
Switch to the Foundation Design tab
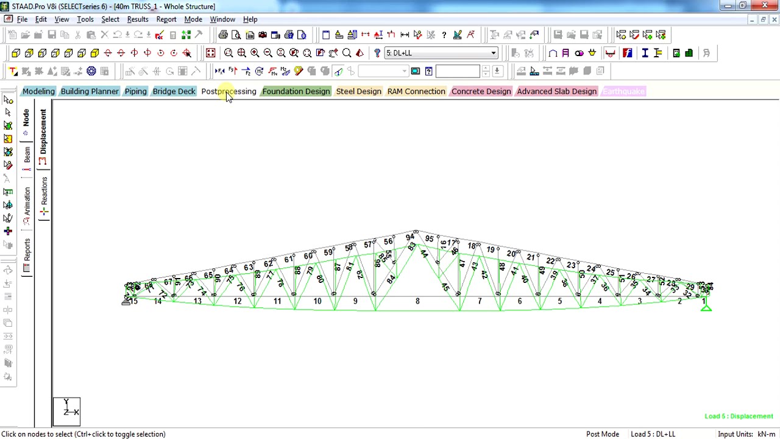click(296, 91)
